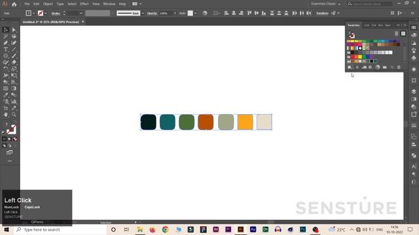Screen dimensions: 419x235
Task: Open the Edit menu
Action: click(x=37, y=4)
